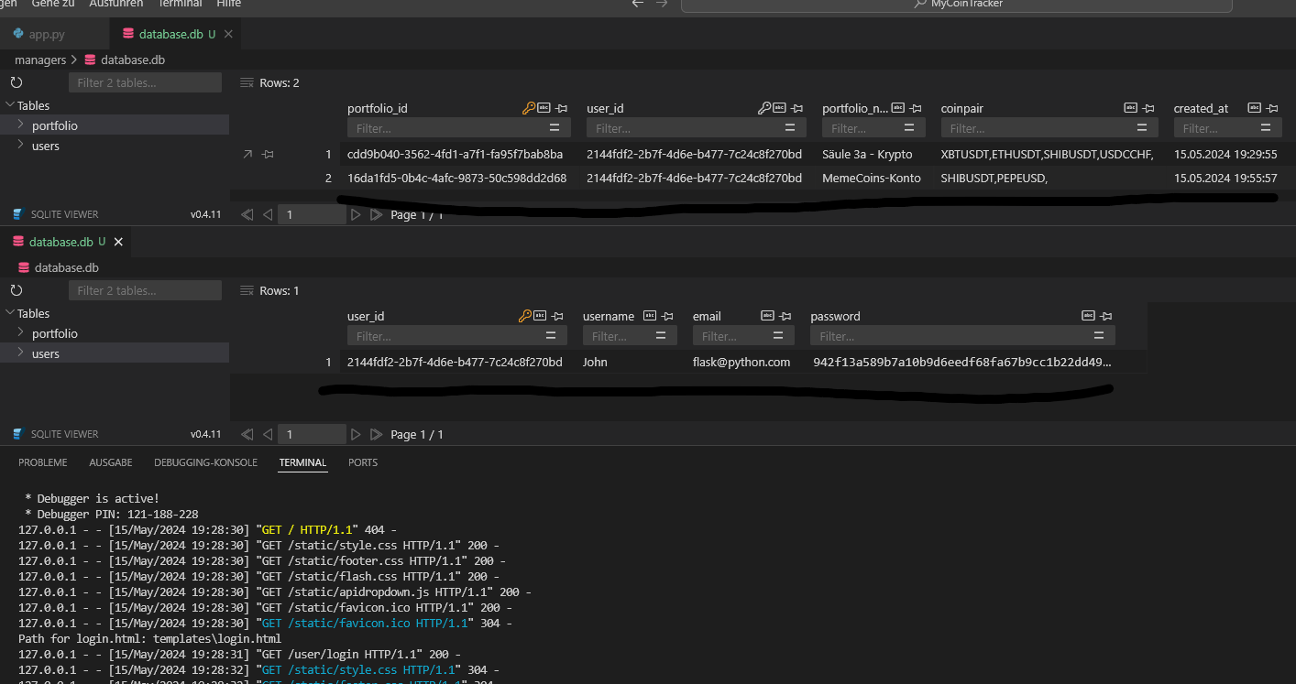Go to next page in lower viewer

point(356,434)
